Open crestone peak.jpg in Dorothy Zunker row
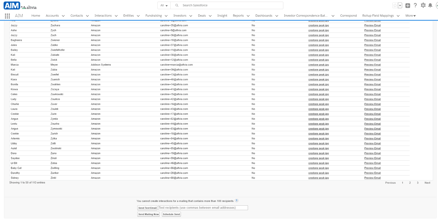This screenshot has height=219, width=438. pyautogui.click(x=318, y=173)
